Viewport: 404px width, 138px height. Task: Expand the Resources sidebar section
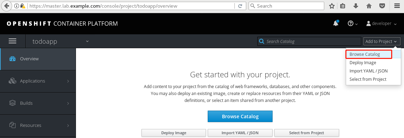coord(38,125)
